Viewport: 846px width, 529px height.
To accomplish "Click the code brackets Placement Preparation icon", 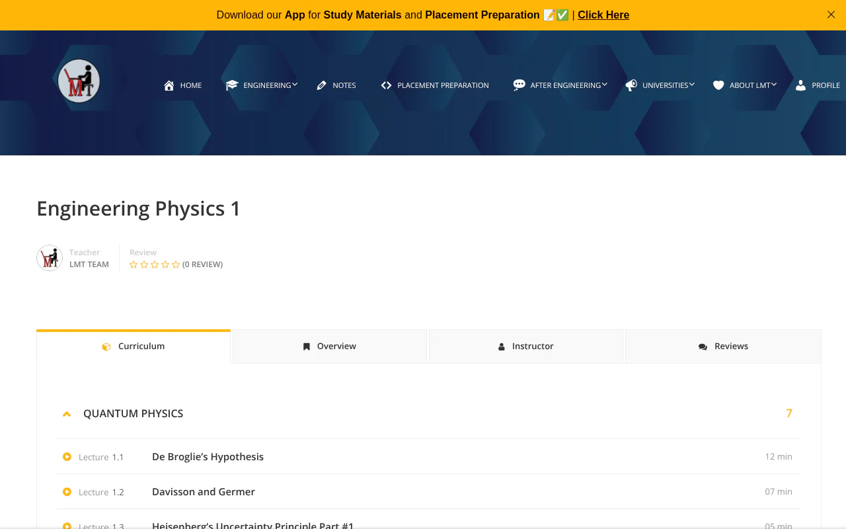I will pos(387,85).
